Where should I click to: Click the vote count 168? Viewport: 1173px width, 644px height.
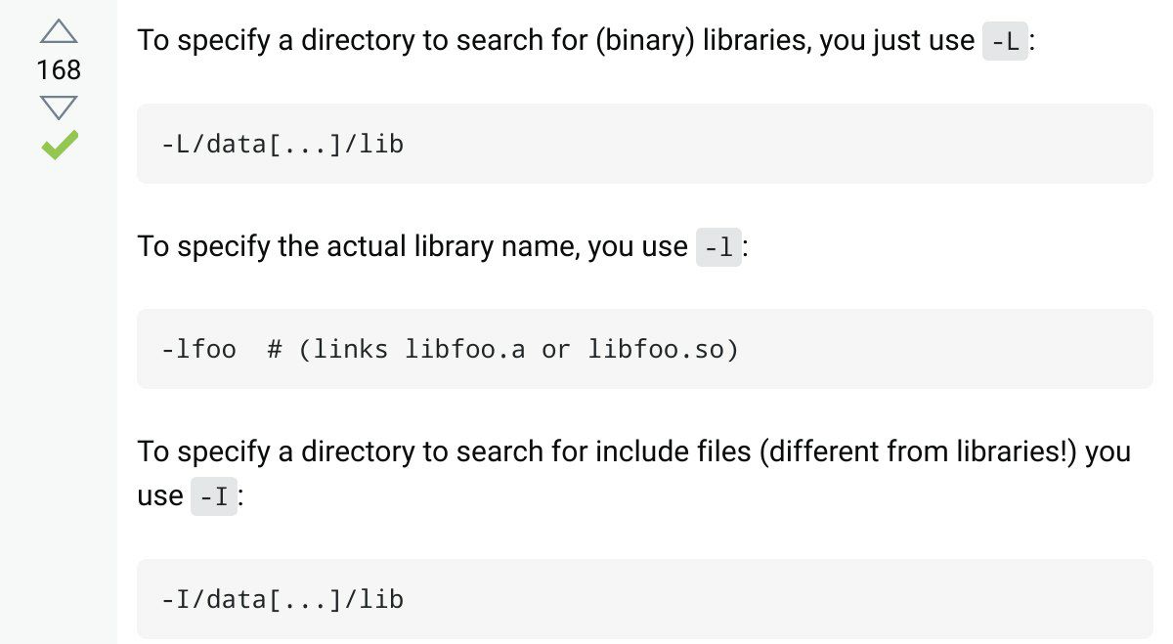pyautogui.click(x=59, y=70)
